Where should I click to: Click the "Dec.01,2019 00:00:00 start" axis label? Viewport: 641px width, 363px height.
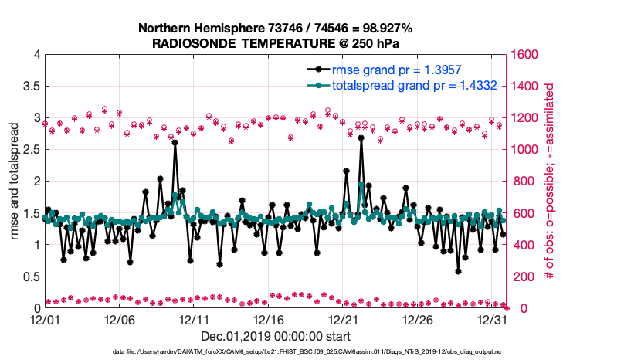tap(275, 336)
